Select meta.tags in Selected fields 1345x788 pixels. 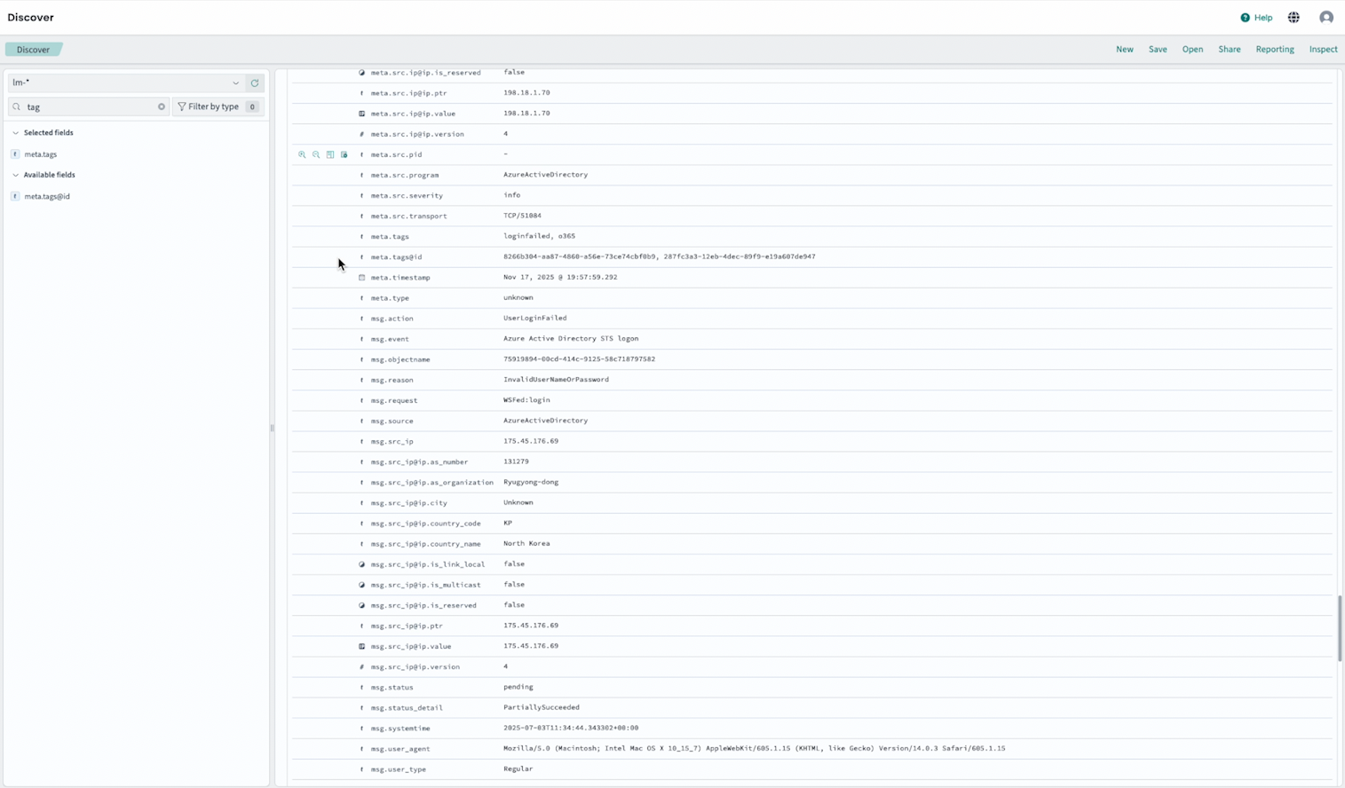tap(40, 154)
